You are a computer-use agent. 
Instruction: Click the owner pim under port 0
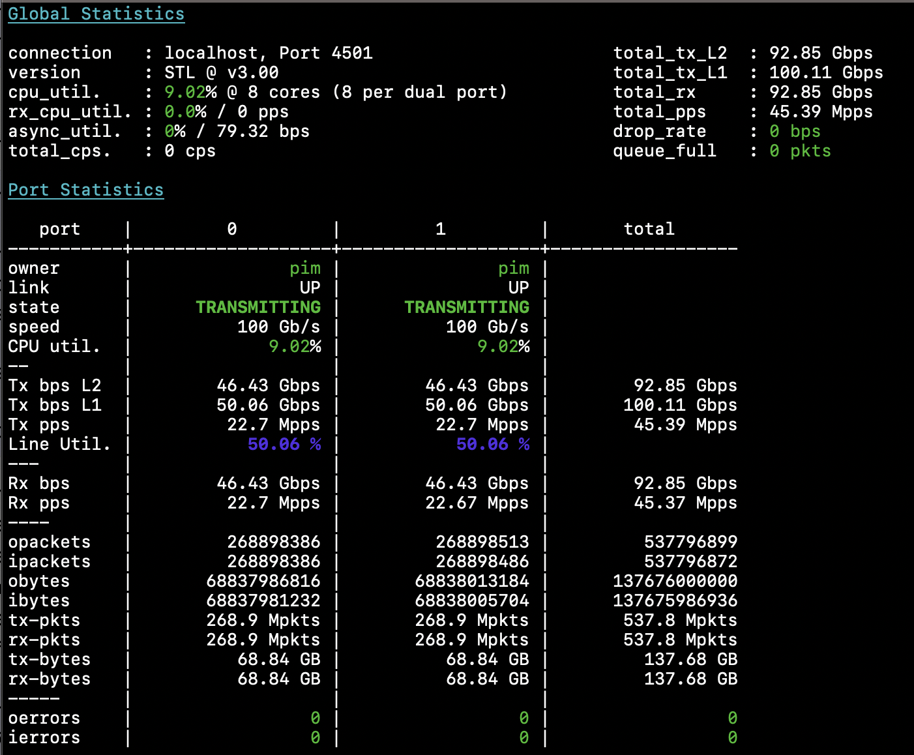coord(304,268)
